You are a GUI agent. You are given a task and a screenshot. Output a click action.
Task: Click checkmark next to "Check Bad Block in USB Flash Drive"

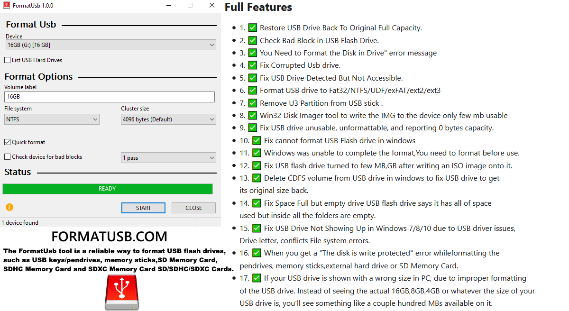point(252,40)
